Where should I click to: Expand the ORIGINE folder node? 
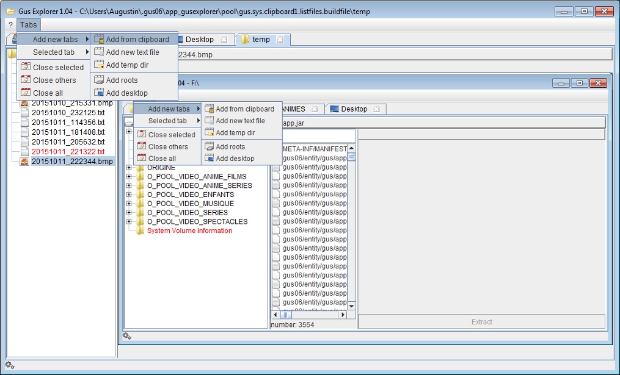click(129, 167)
